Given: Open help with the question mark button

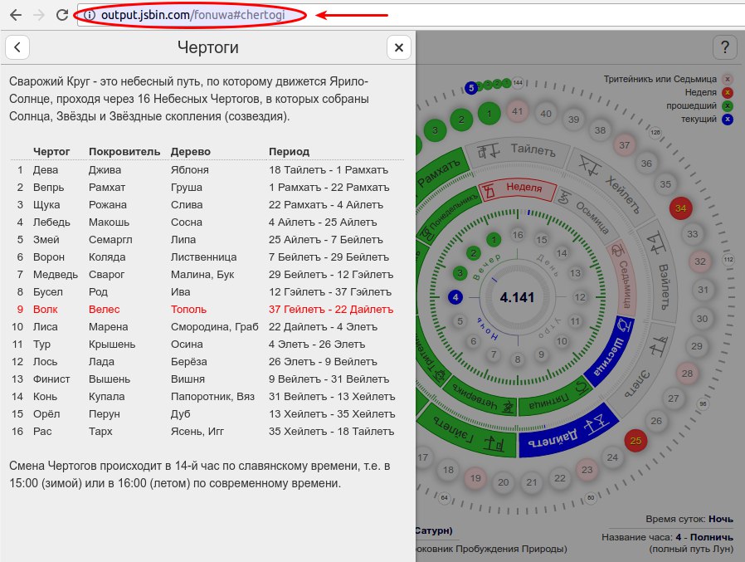Looking at the screenshot, I should (725, 47).
